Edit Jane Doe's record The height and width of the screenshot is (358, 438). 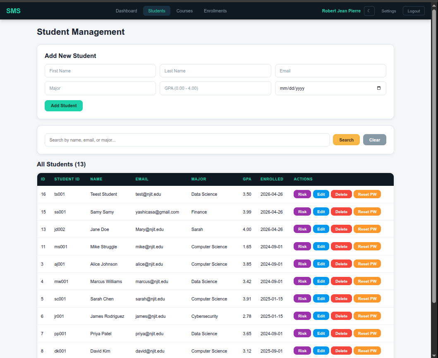tap(321, 229)
